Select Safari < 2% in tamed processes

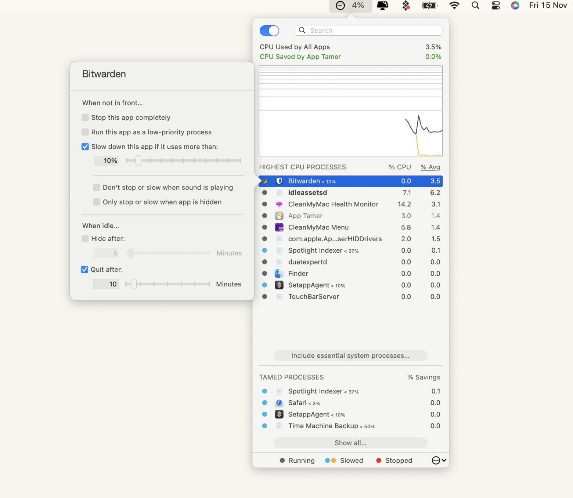pyautogui.click(x=350, y=403)
